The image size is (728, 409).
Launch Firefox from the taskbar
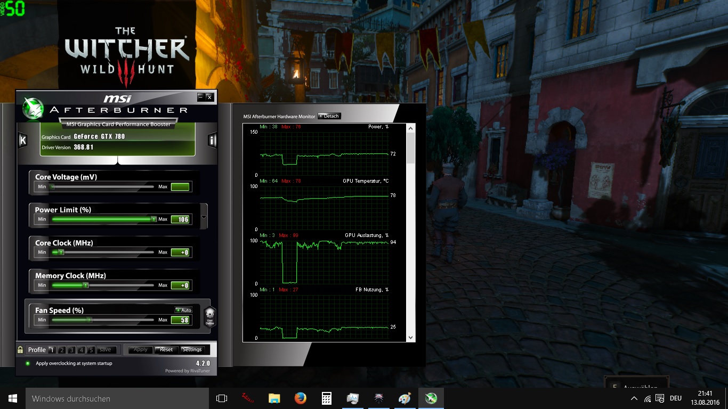tap(300, 398)
